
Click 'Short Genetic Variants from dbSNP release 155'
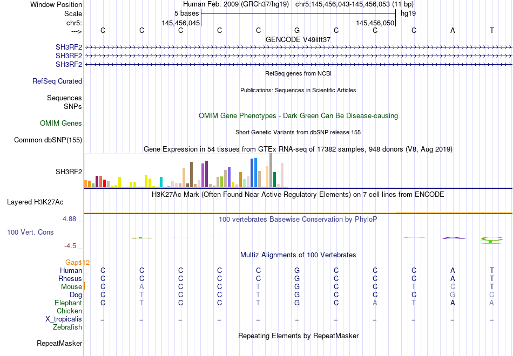[298, 132]
